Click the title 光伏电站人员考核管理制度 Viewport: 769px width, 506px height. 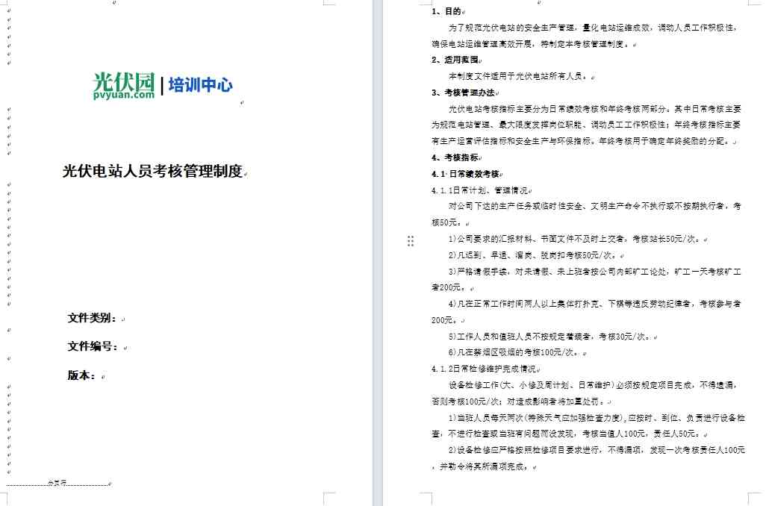coord(152,171)
